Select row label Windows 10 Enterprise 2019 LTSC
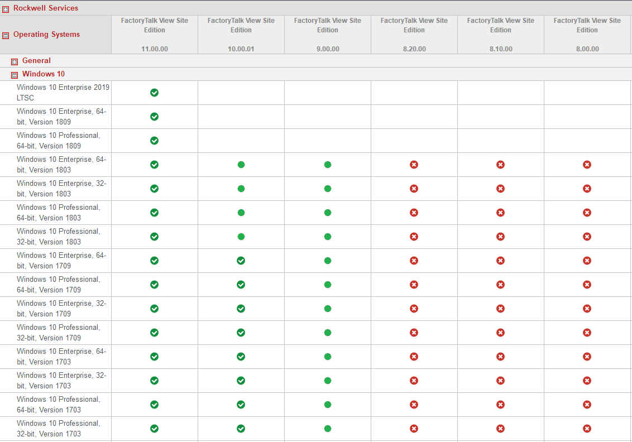 63,93
